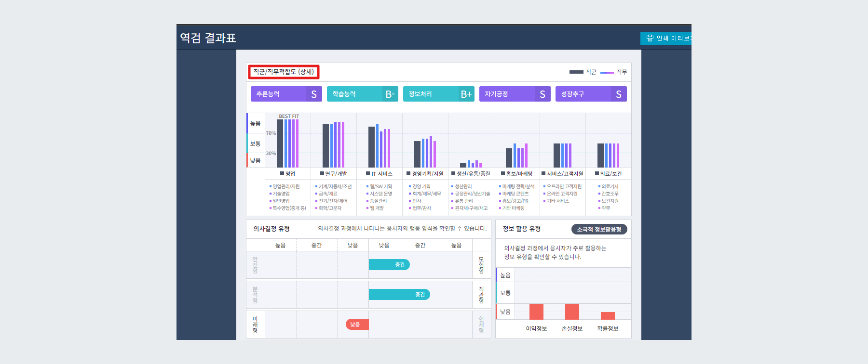This screenshot has height=364, width=868.
Task: Select the 학습능력 B- grade card
Action: pos(363,94)
